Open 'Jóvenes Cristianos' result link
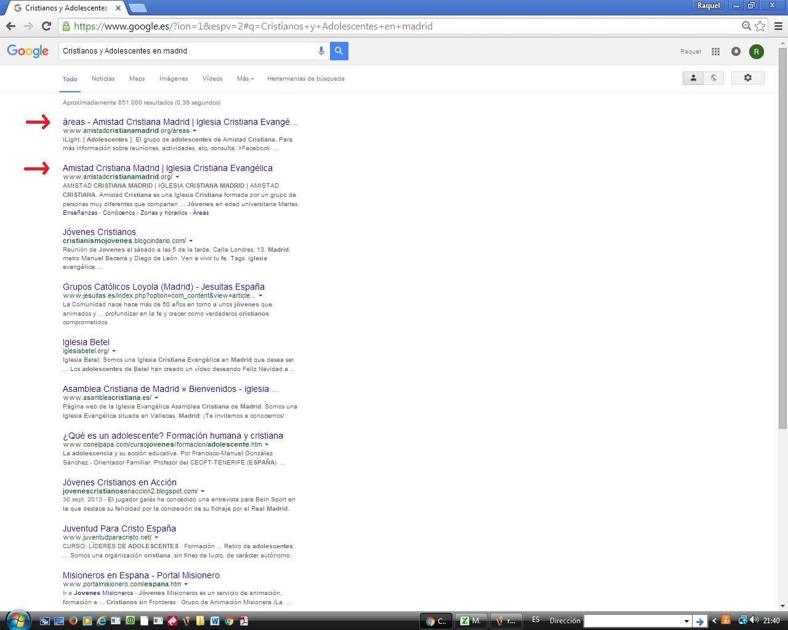Image resolution: width=788 pixels, height=630 pixels. tap(99, 232)
